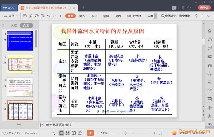Screen dimensions: 214x137
Task: Click the Save icon in toolbar
Action: pyautogui.click(x=24, y=16)
